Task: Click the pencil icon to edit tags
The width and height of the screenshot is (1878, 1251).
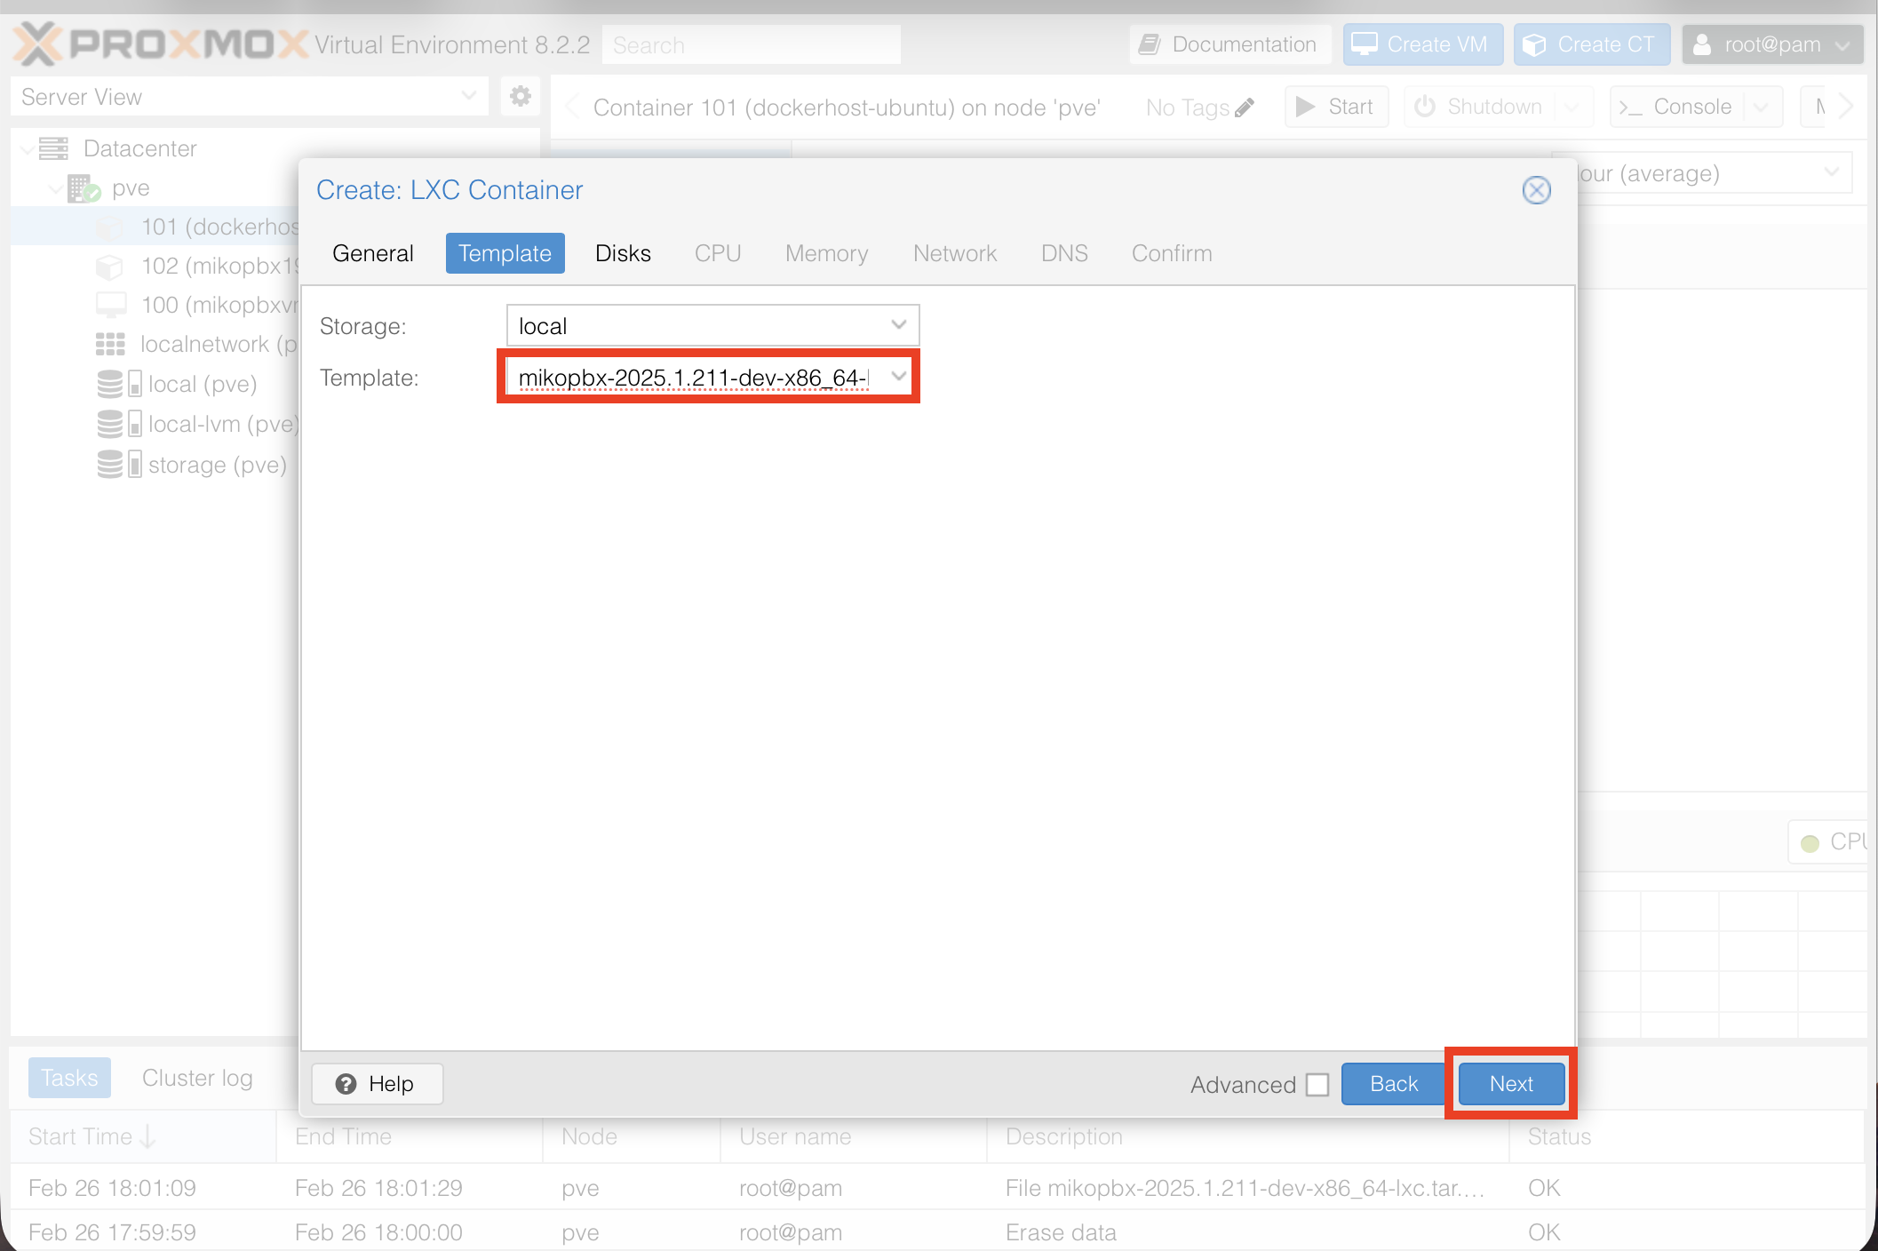Action: 1245,108
